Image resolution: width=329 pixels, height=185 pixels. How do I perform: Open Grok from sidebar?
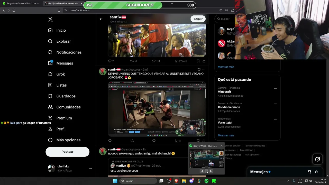(x=57, y=74)
